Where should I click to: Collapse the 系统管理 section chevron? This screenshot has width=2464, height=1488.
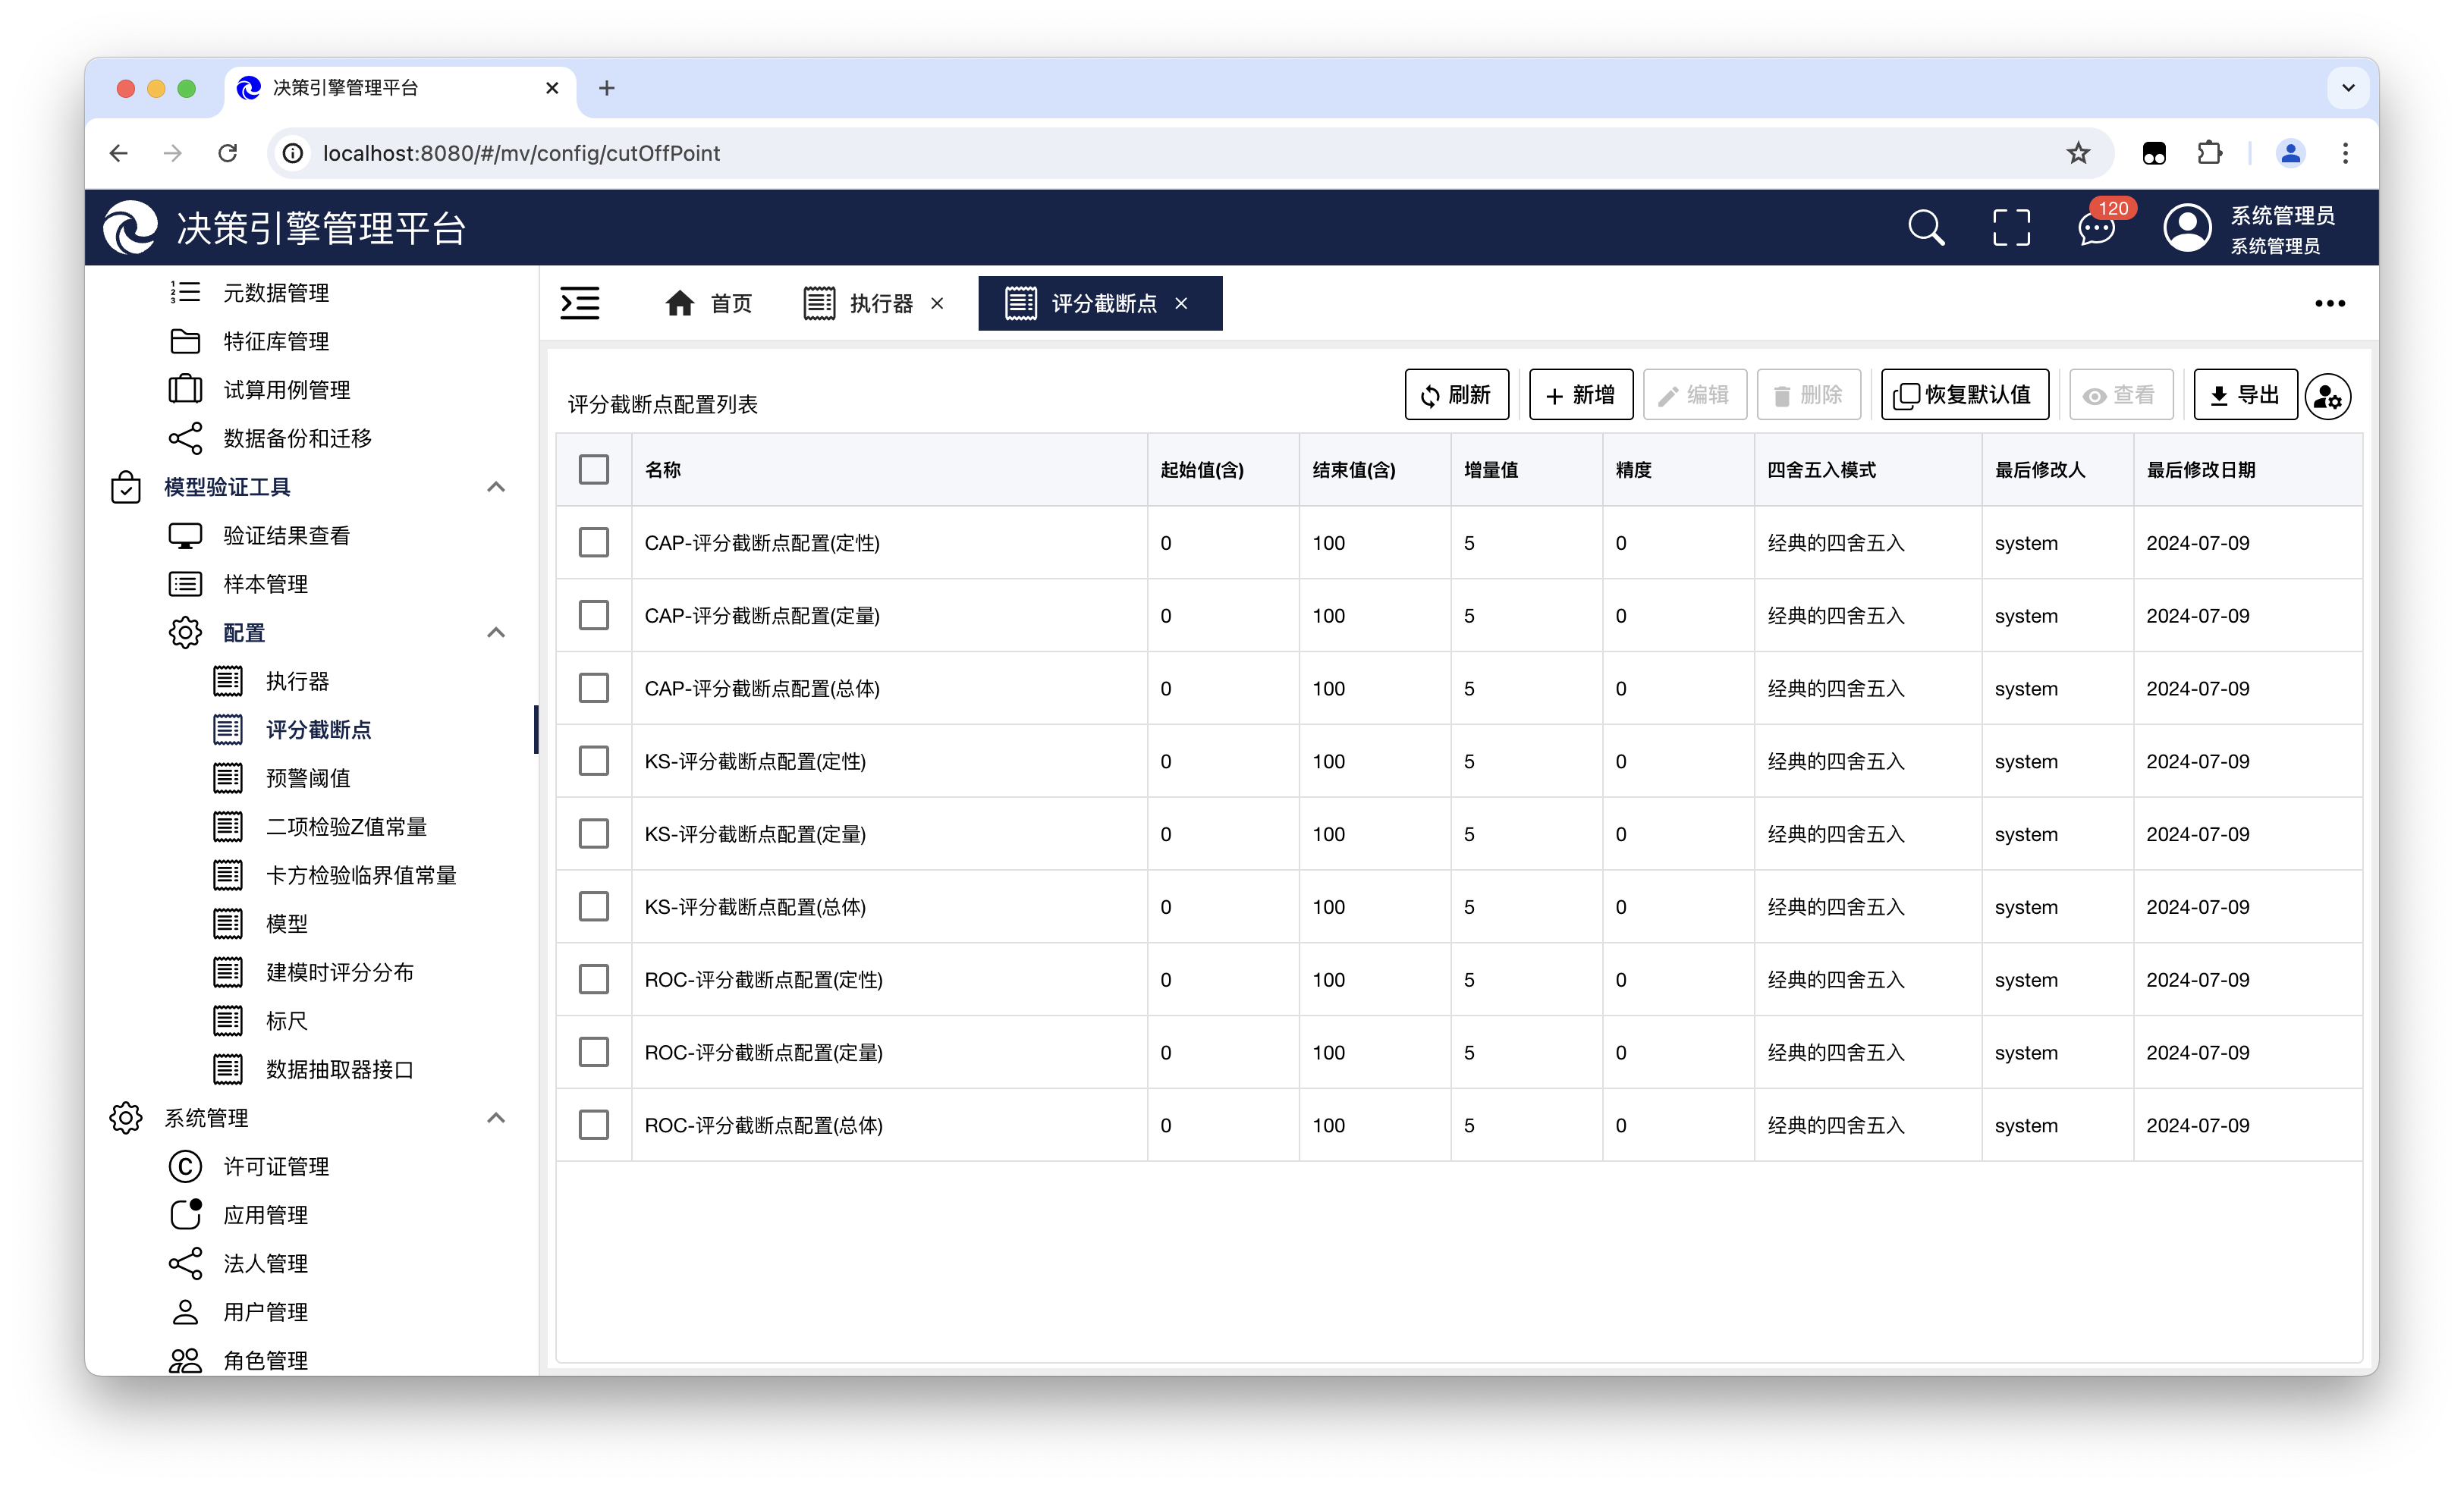pyautogui.click(x=495, y=1117)
